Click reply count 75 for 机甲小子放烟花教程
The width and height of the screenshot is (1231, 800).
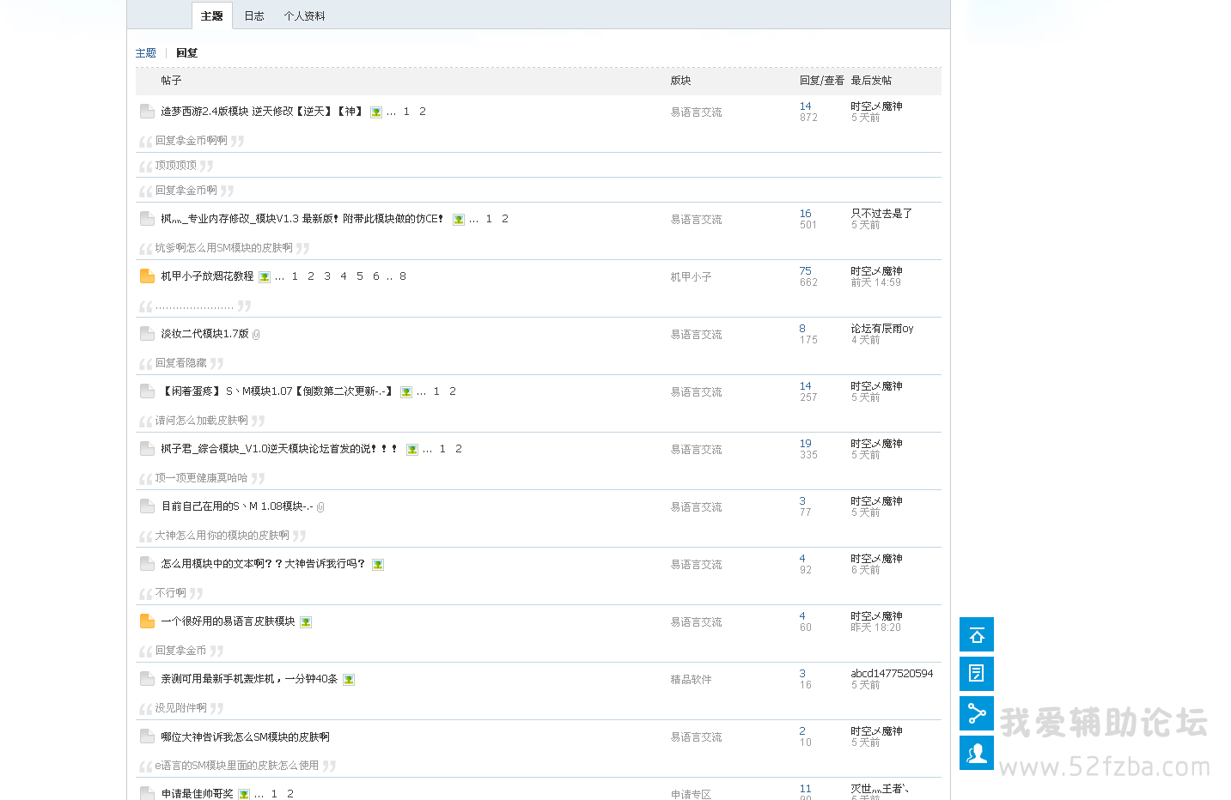[805, 271]
